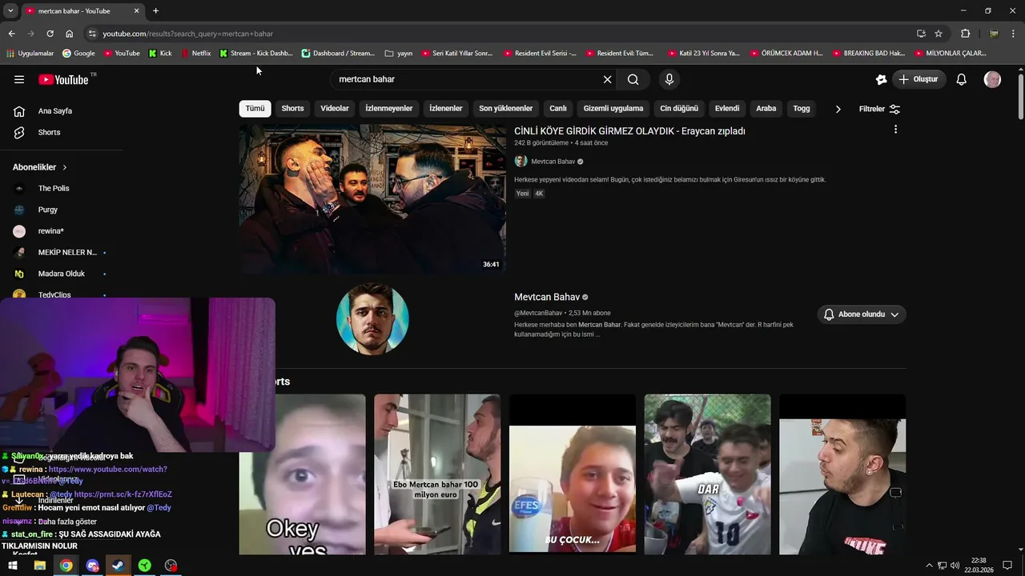Screen dimensions: 1025x576
Task: Bookmark this page with the star
Action: coord(939,34)
